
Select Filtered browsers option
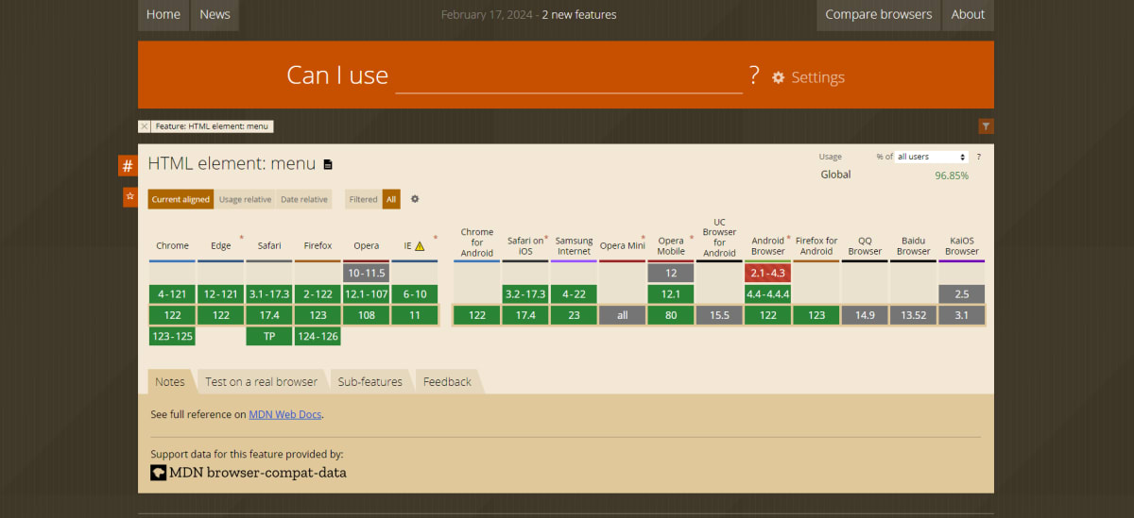click(x=363, y=199)
